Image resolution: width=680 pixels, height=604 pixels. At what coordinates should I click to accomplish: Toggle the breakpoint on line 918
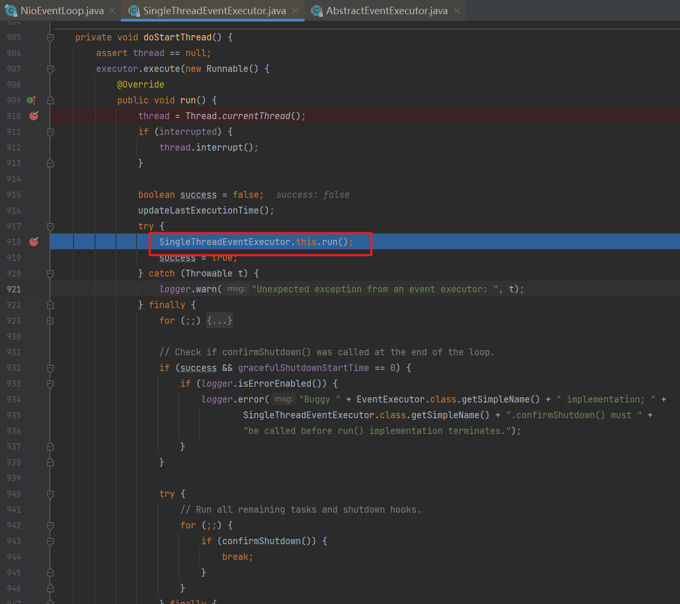[x=34, y=242]
